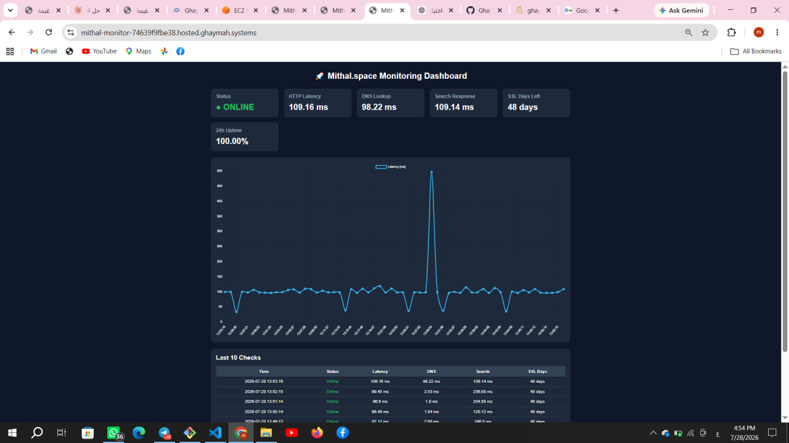Open the YouTube bookmark
This screenshot has height=443, width=789.
pos(99,52)
